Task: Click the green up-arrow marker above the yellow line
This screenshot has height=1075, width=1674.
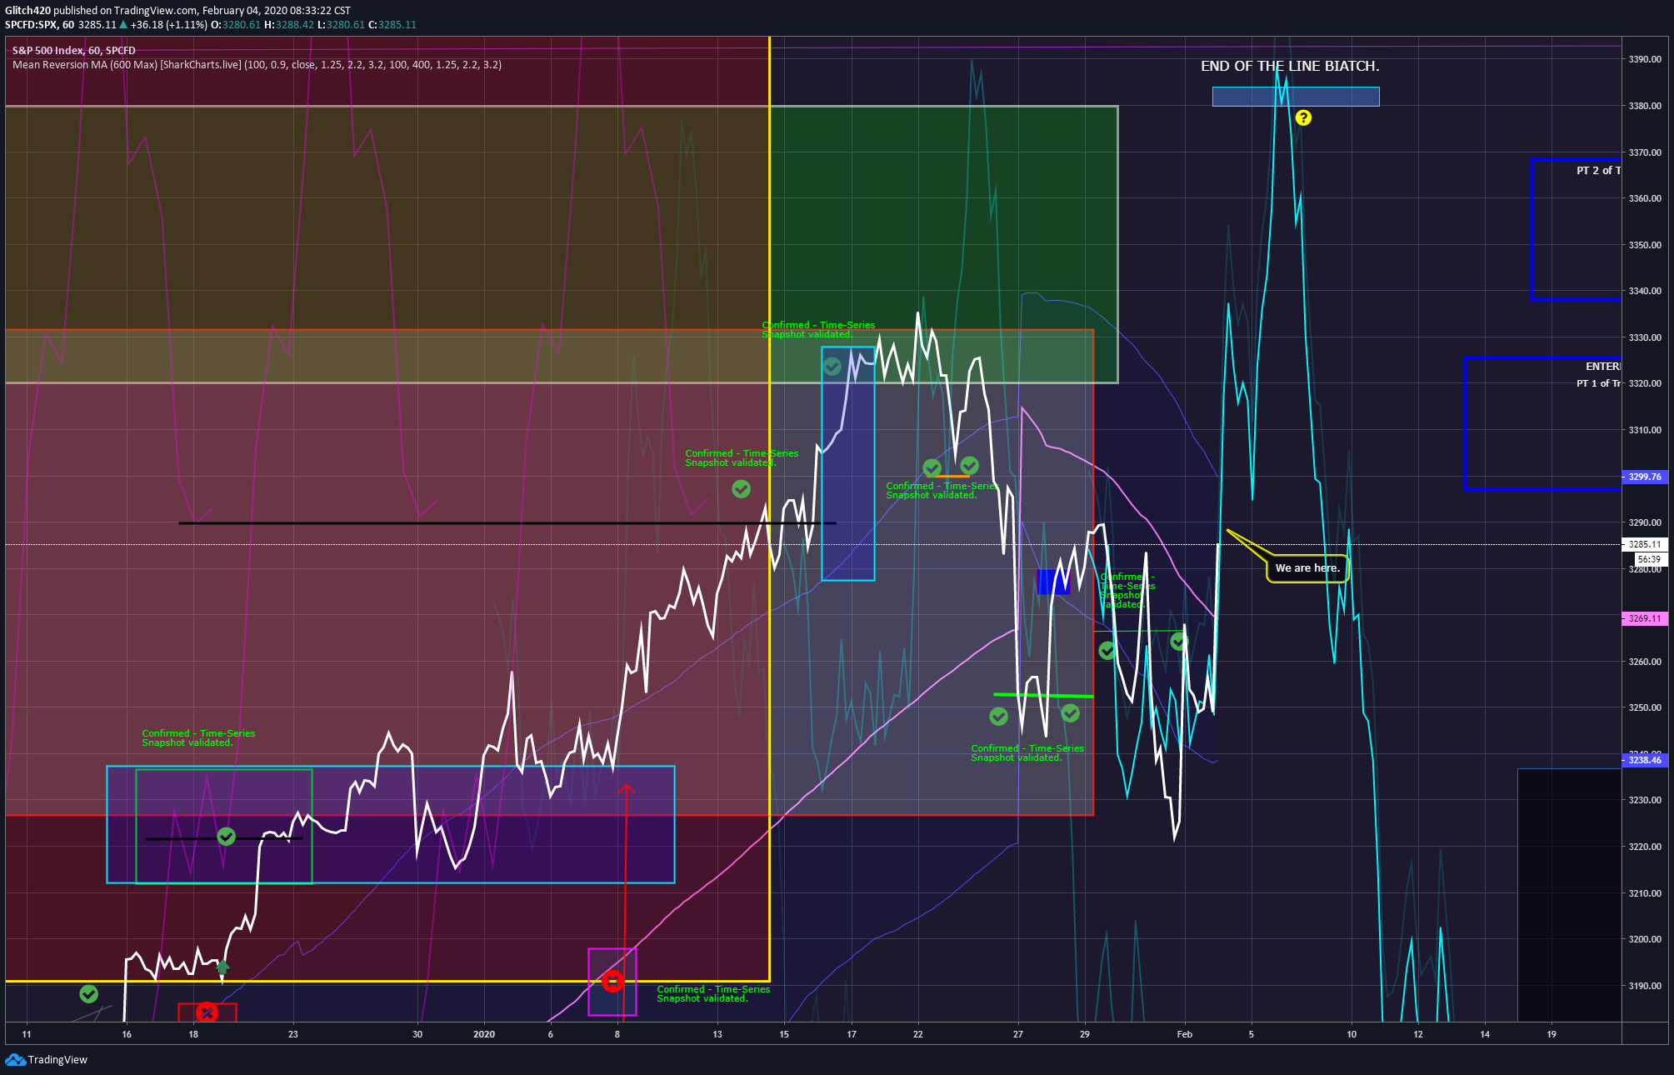Action: [x=222, y=967]
